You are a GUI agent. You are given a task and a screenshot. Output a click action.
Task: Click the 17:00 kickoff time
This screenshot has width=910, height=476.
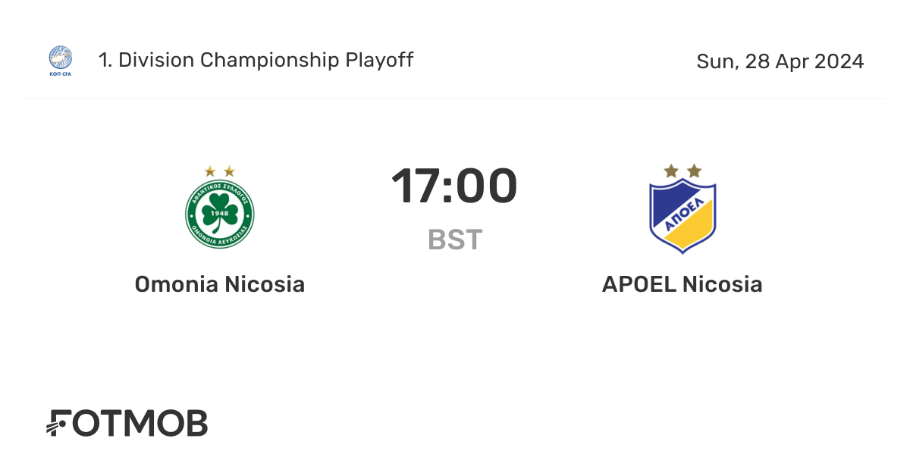[x=455, y=186]
